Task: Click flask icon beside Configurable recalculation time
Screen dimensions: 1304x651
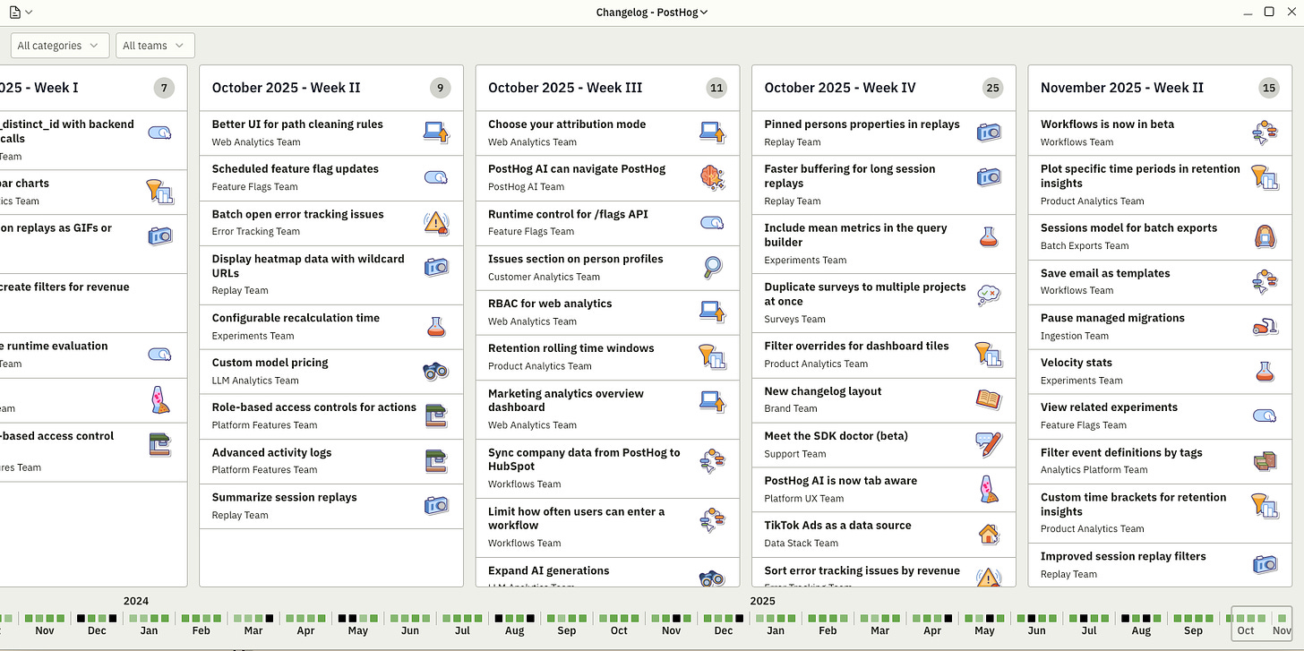Action: point(436,326)
